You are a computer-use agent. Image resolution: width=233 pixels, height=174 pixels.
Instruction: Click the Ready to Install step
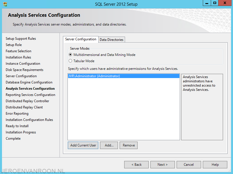point(17,126)
